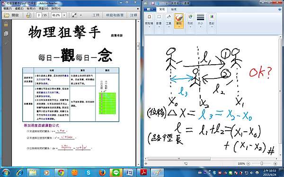This screenshot has height=177, width=284.
Task: Click the Paint help icon
Action: tap(280, 9)
